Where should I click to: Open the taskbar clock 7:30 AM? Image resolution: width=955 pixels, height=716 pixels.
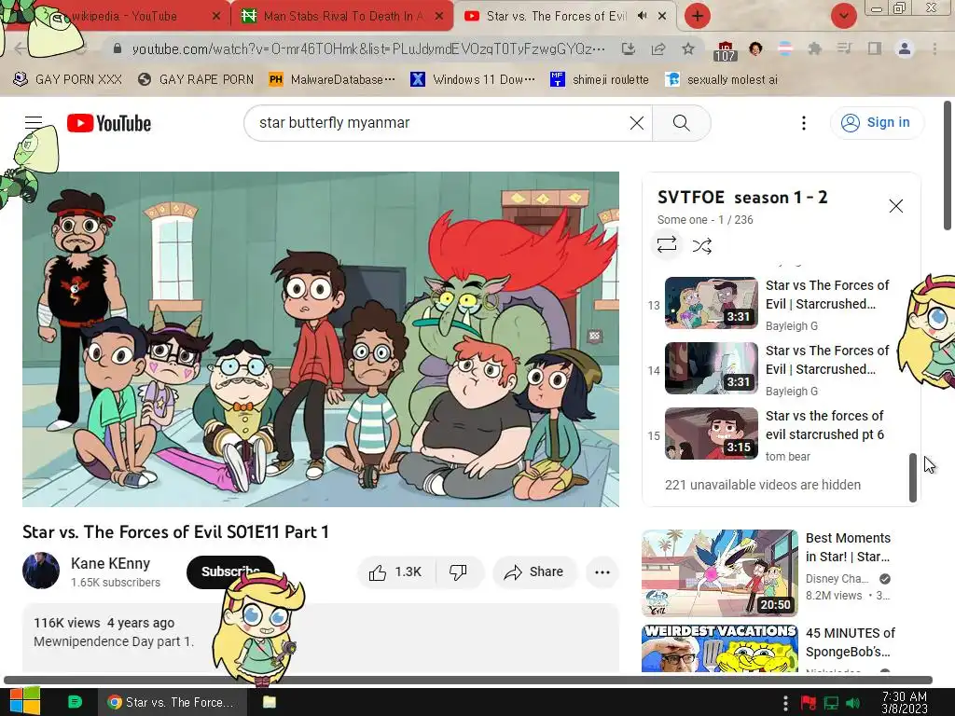tap(904, 703)
